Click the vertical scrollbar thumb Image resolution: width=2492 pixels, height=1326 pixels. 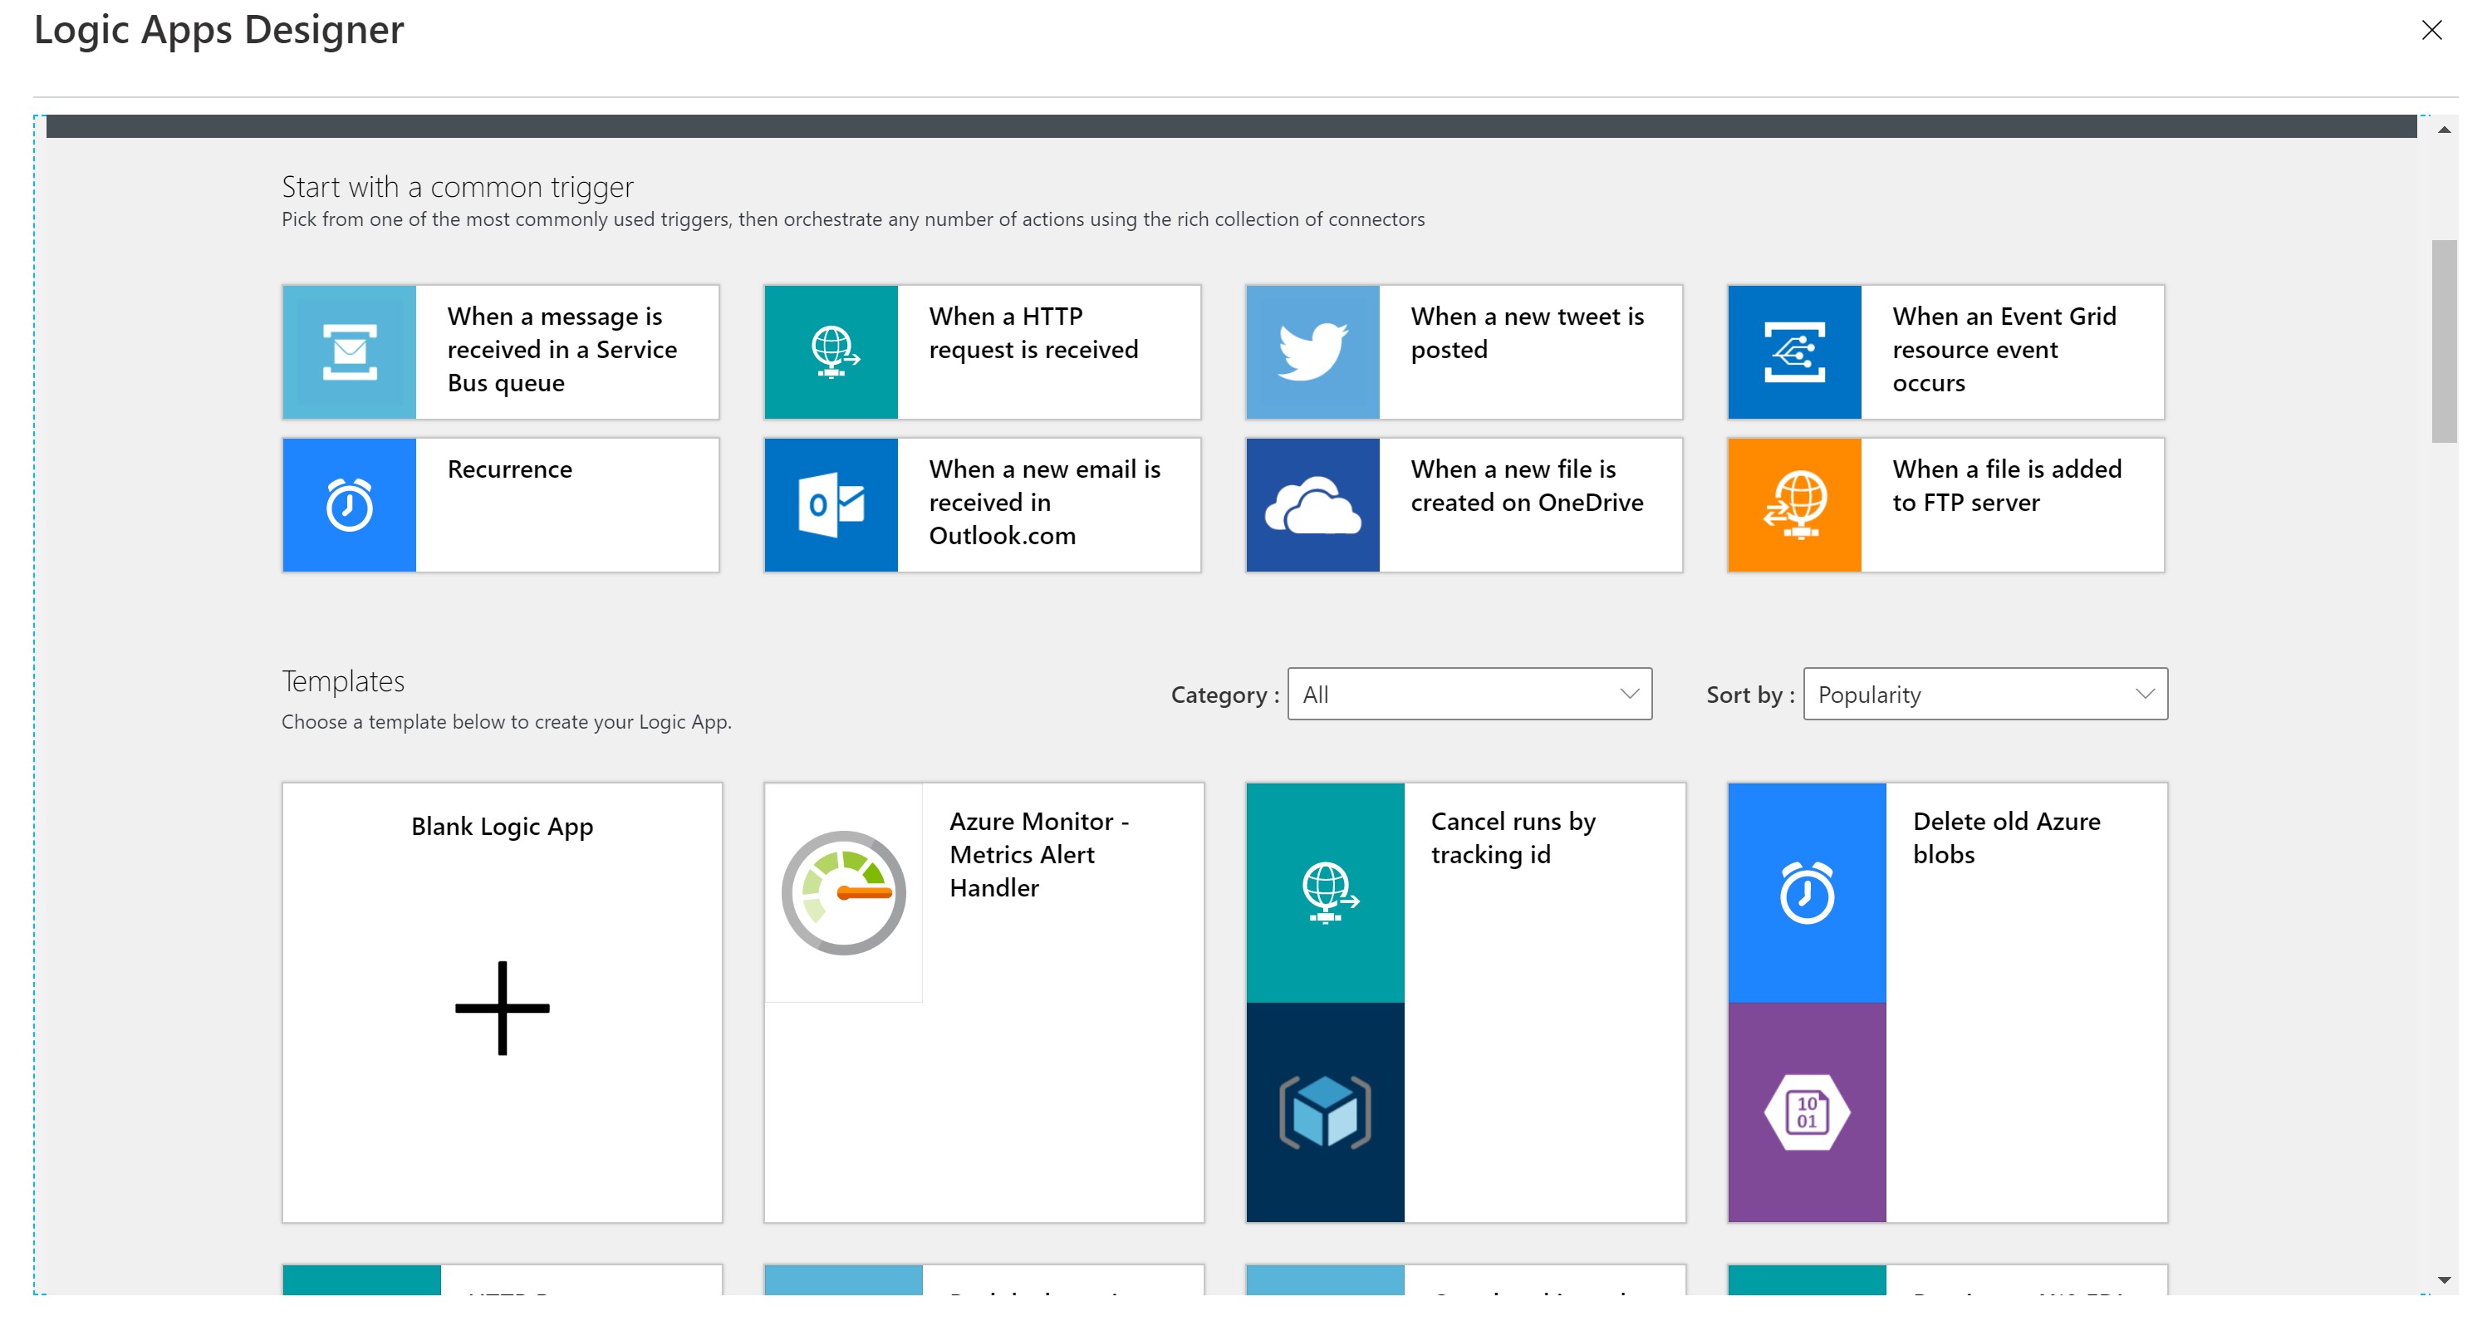point(2444,341)
